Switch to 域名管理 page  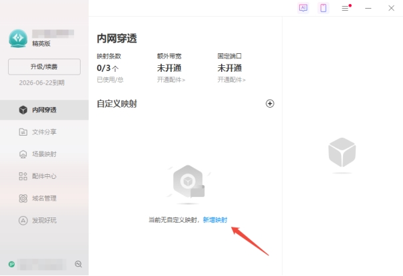coord(44,198)
